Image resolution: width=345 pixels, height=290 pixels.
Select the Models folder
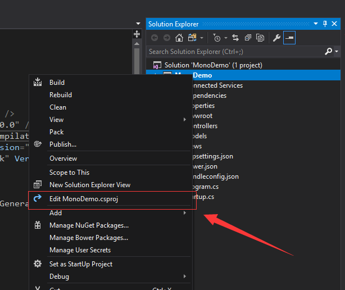tap(199, 136)
